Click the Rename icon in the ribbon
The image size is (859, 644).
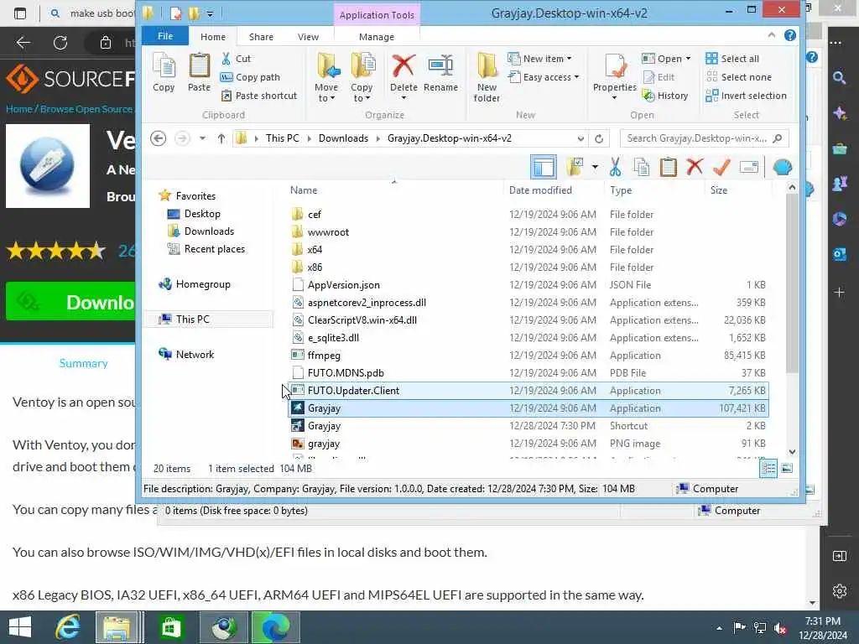tap(440, 73)
